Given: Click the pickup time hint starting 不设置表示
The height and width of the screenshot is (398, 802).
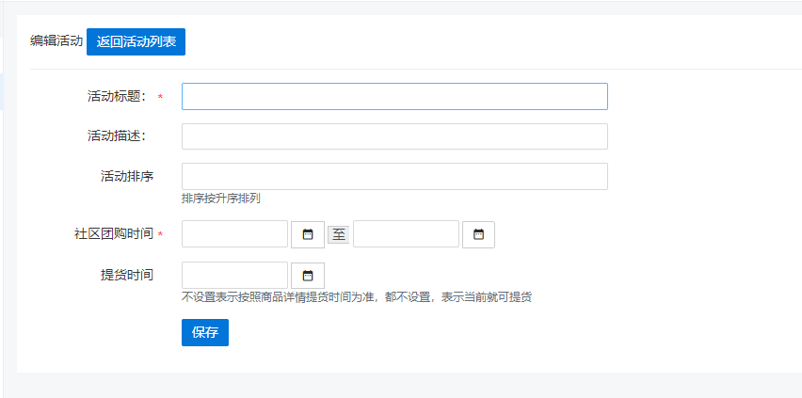Looking at the screenshot, I should 357,297.
